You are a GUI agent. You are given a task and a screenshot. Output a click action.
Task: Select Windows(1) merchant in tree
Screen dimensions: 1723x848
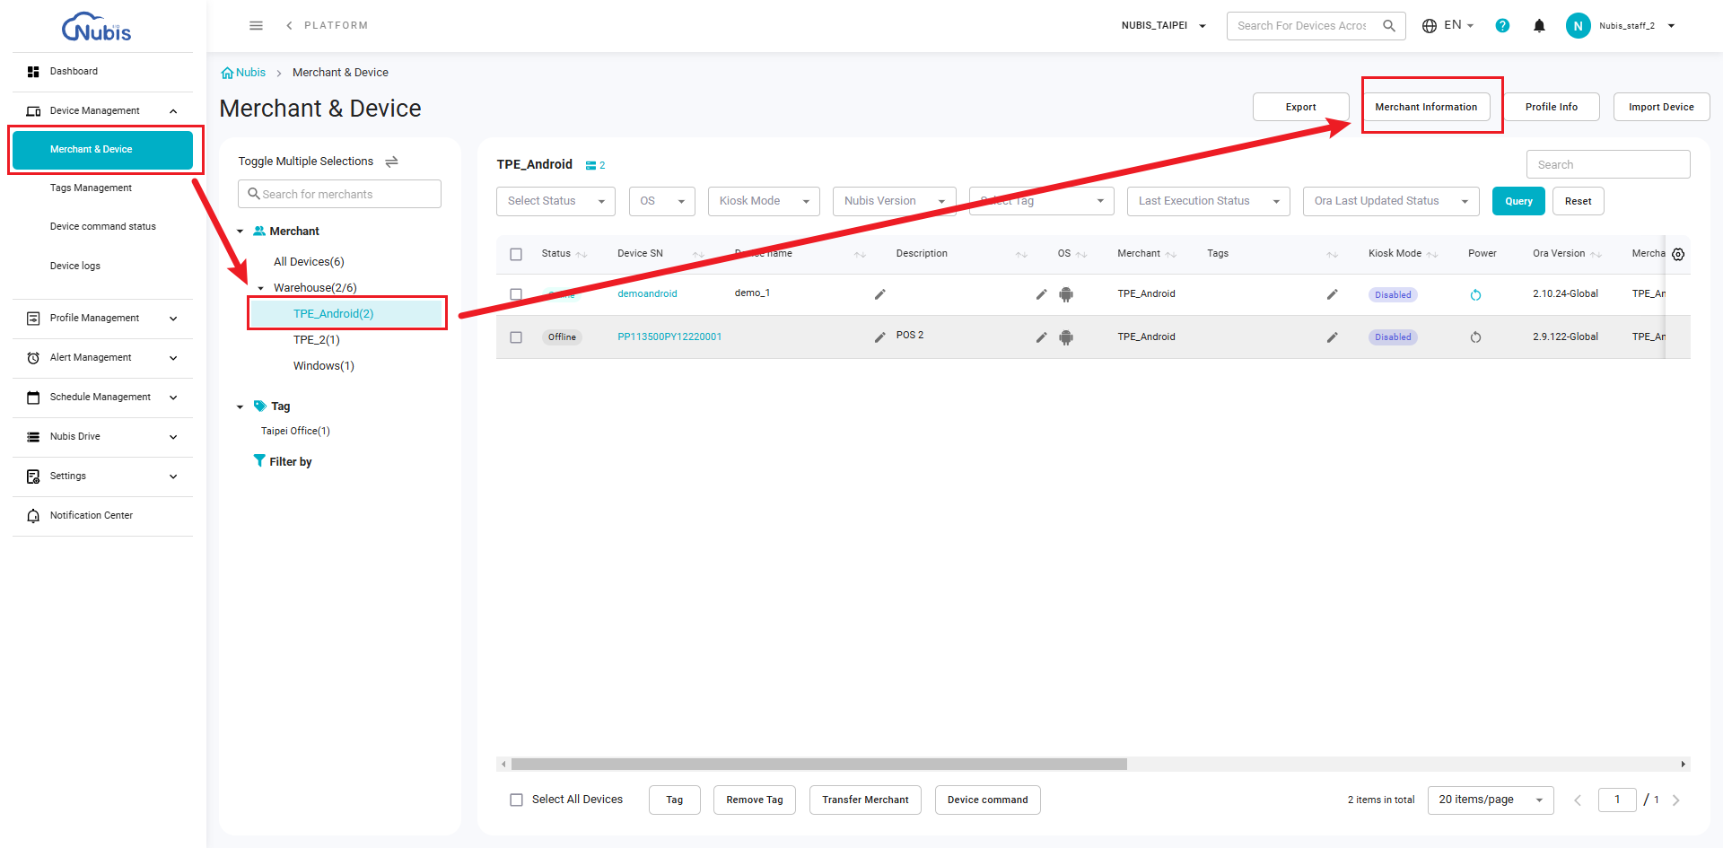pos(323,366)
